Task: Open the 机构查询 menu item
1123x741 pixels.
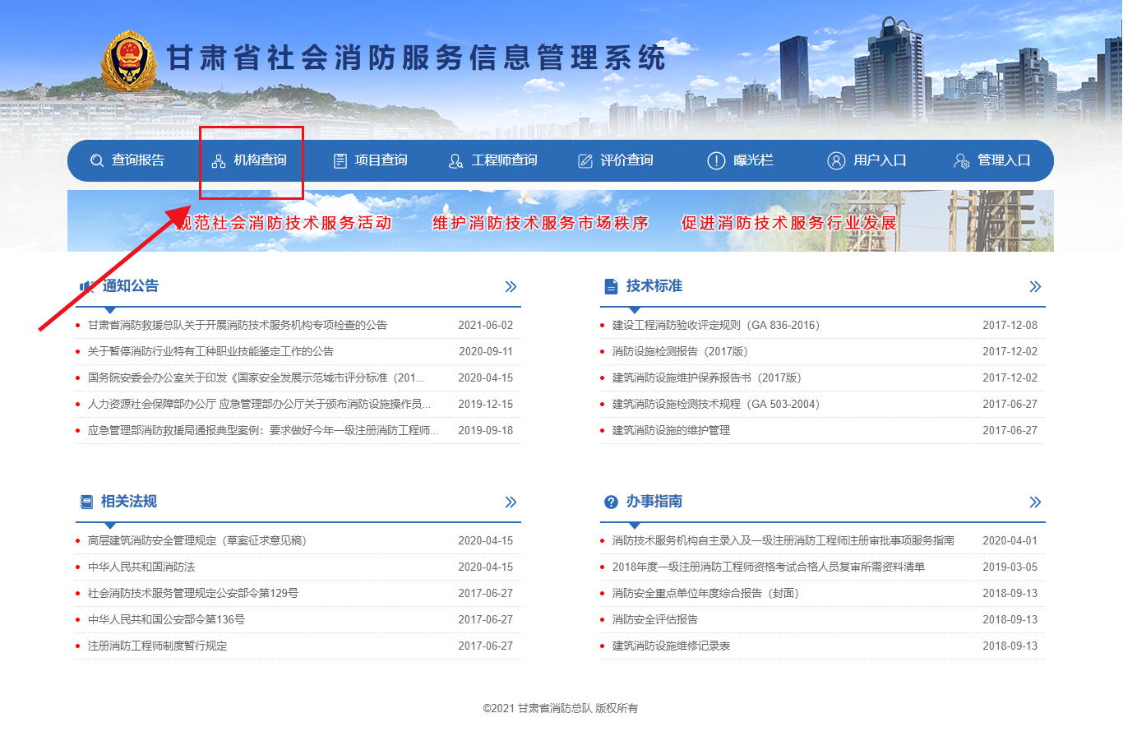Action: point(260,160)
